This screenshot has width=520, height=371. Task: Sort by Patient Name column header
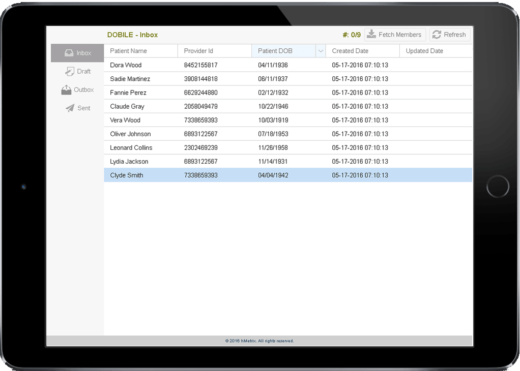point(128,51)
